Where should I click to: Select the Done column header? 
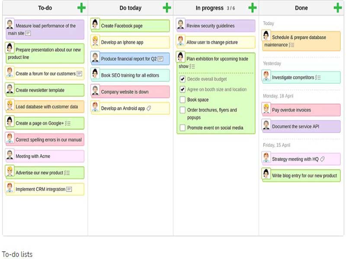[301, 8]
